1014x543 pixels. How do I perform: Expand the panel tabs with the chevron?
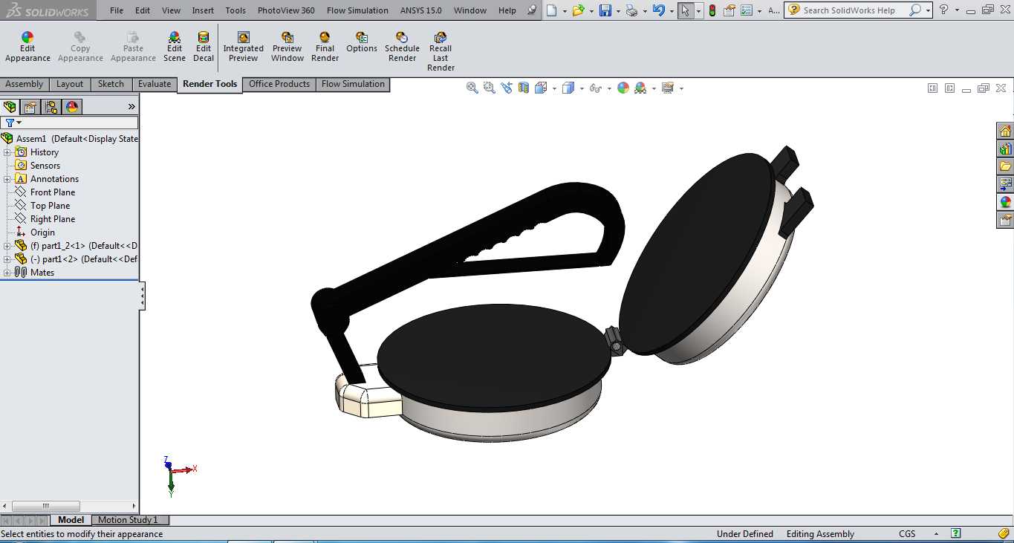click(x=131, y=107)
